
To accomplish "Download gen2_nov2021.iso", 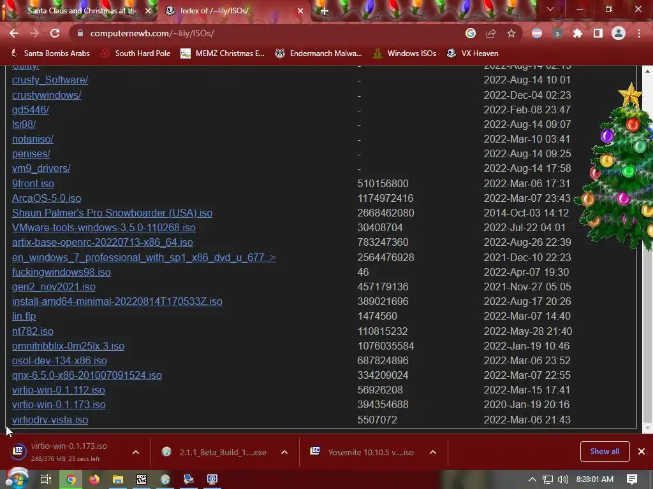I will 54,287.
